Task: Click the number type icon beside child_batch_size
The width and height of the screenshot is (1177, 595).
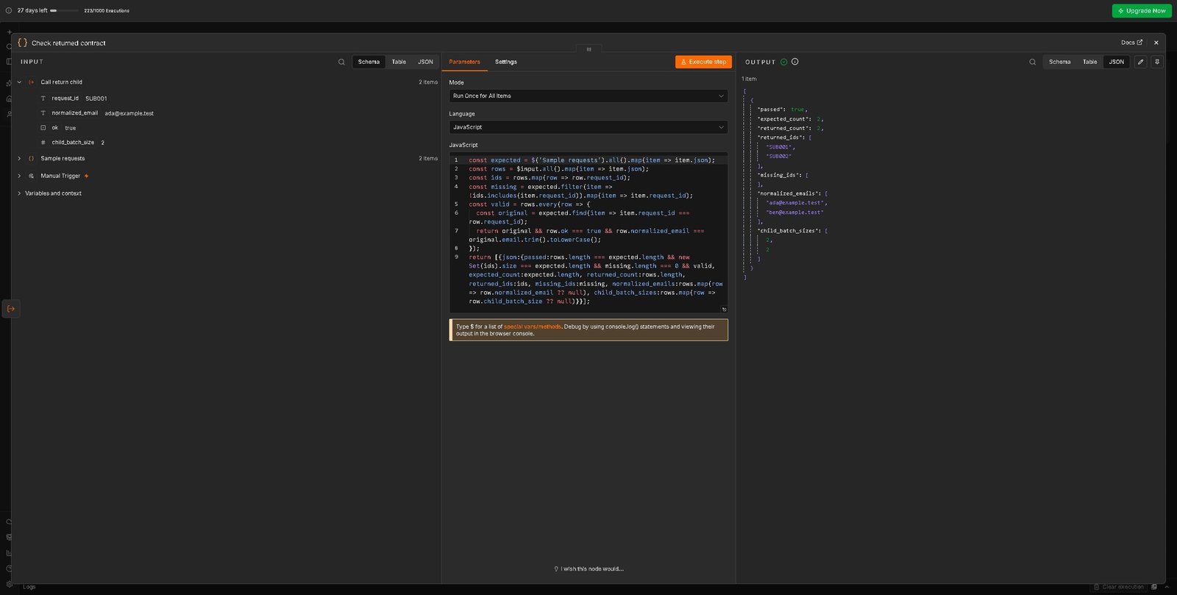Action: coord(43,143)
